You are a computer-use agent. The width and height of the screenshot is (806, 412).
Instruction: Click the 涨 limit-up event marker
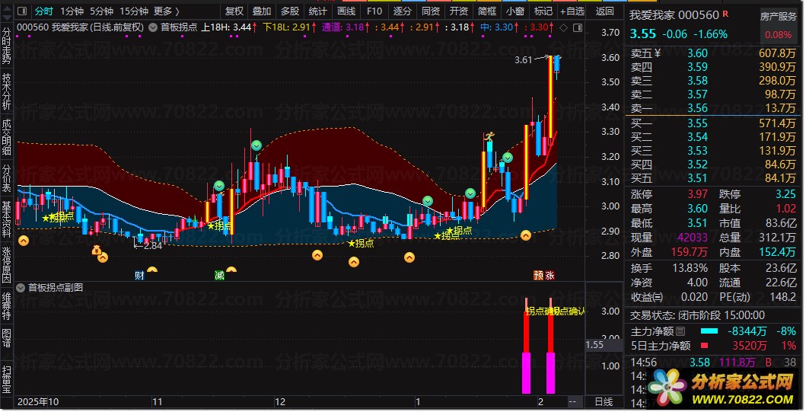pos(550,276)
